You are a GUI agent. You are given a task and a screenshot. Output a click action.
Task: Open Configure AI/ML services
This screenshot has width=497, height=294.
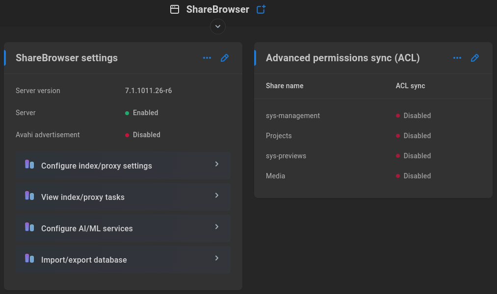tap(123, 228)
